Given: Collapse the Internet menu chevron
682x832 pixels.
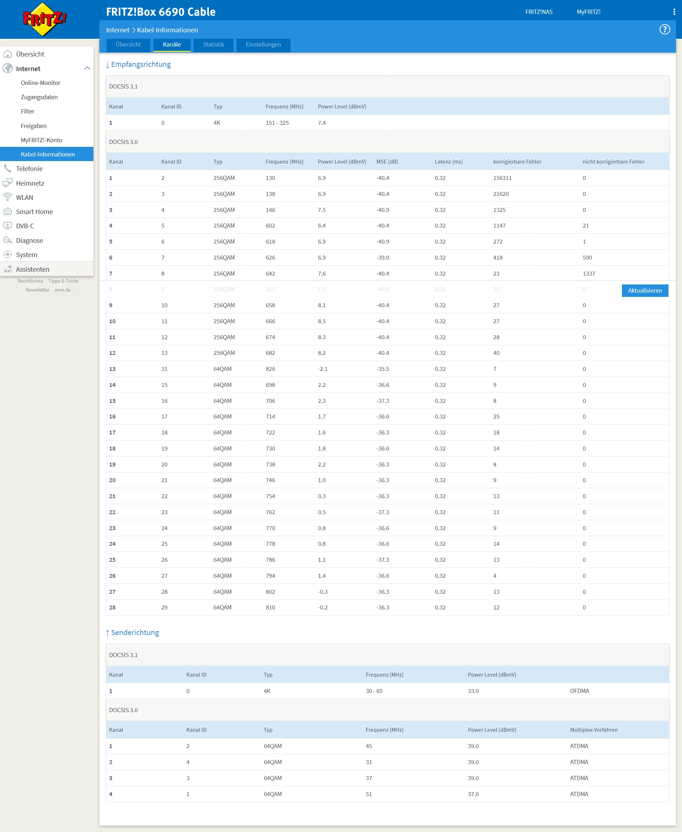Looking at the screenshot, I should pos(87,68).
